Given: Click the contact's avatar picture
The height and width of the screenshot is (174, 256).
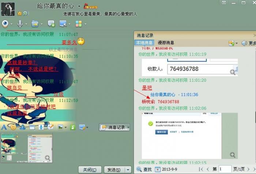Looking at the screenshot, I should pos(8,9).
